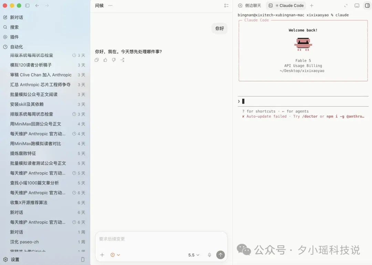Switch to the Claude Code tab
The width and height of the screenshot is (372, 265).
pos(286,6)
